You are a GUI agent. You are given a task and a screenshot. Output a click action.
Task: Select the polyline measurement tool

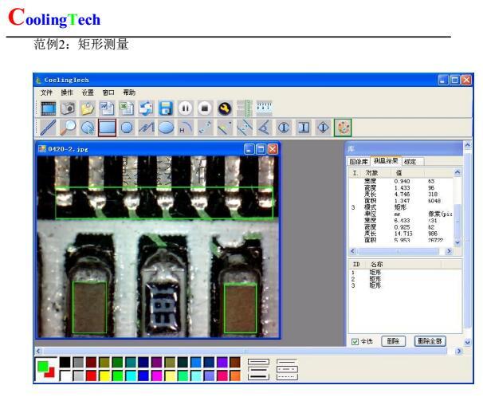click(x=146, y=128)
